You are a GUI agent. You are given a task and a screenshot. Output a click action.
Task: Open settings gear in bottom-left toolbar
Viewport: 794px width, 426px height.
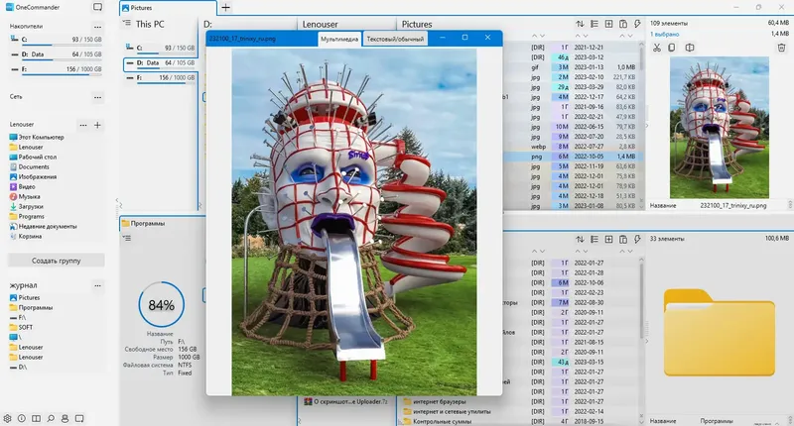[x=7, y=418]
